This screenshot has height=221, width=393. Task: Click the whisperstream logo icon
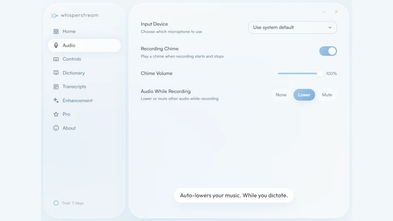[x=54, y=15]
